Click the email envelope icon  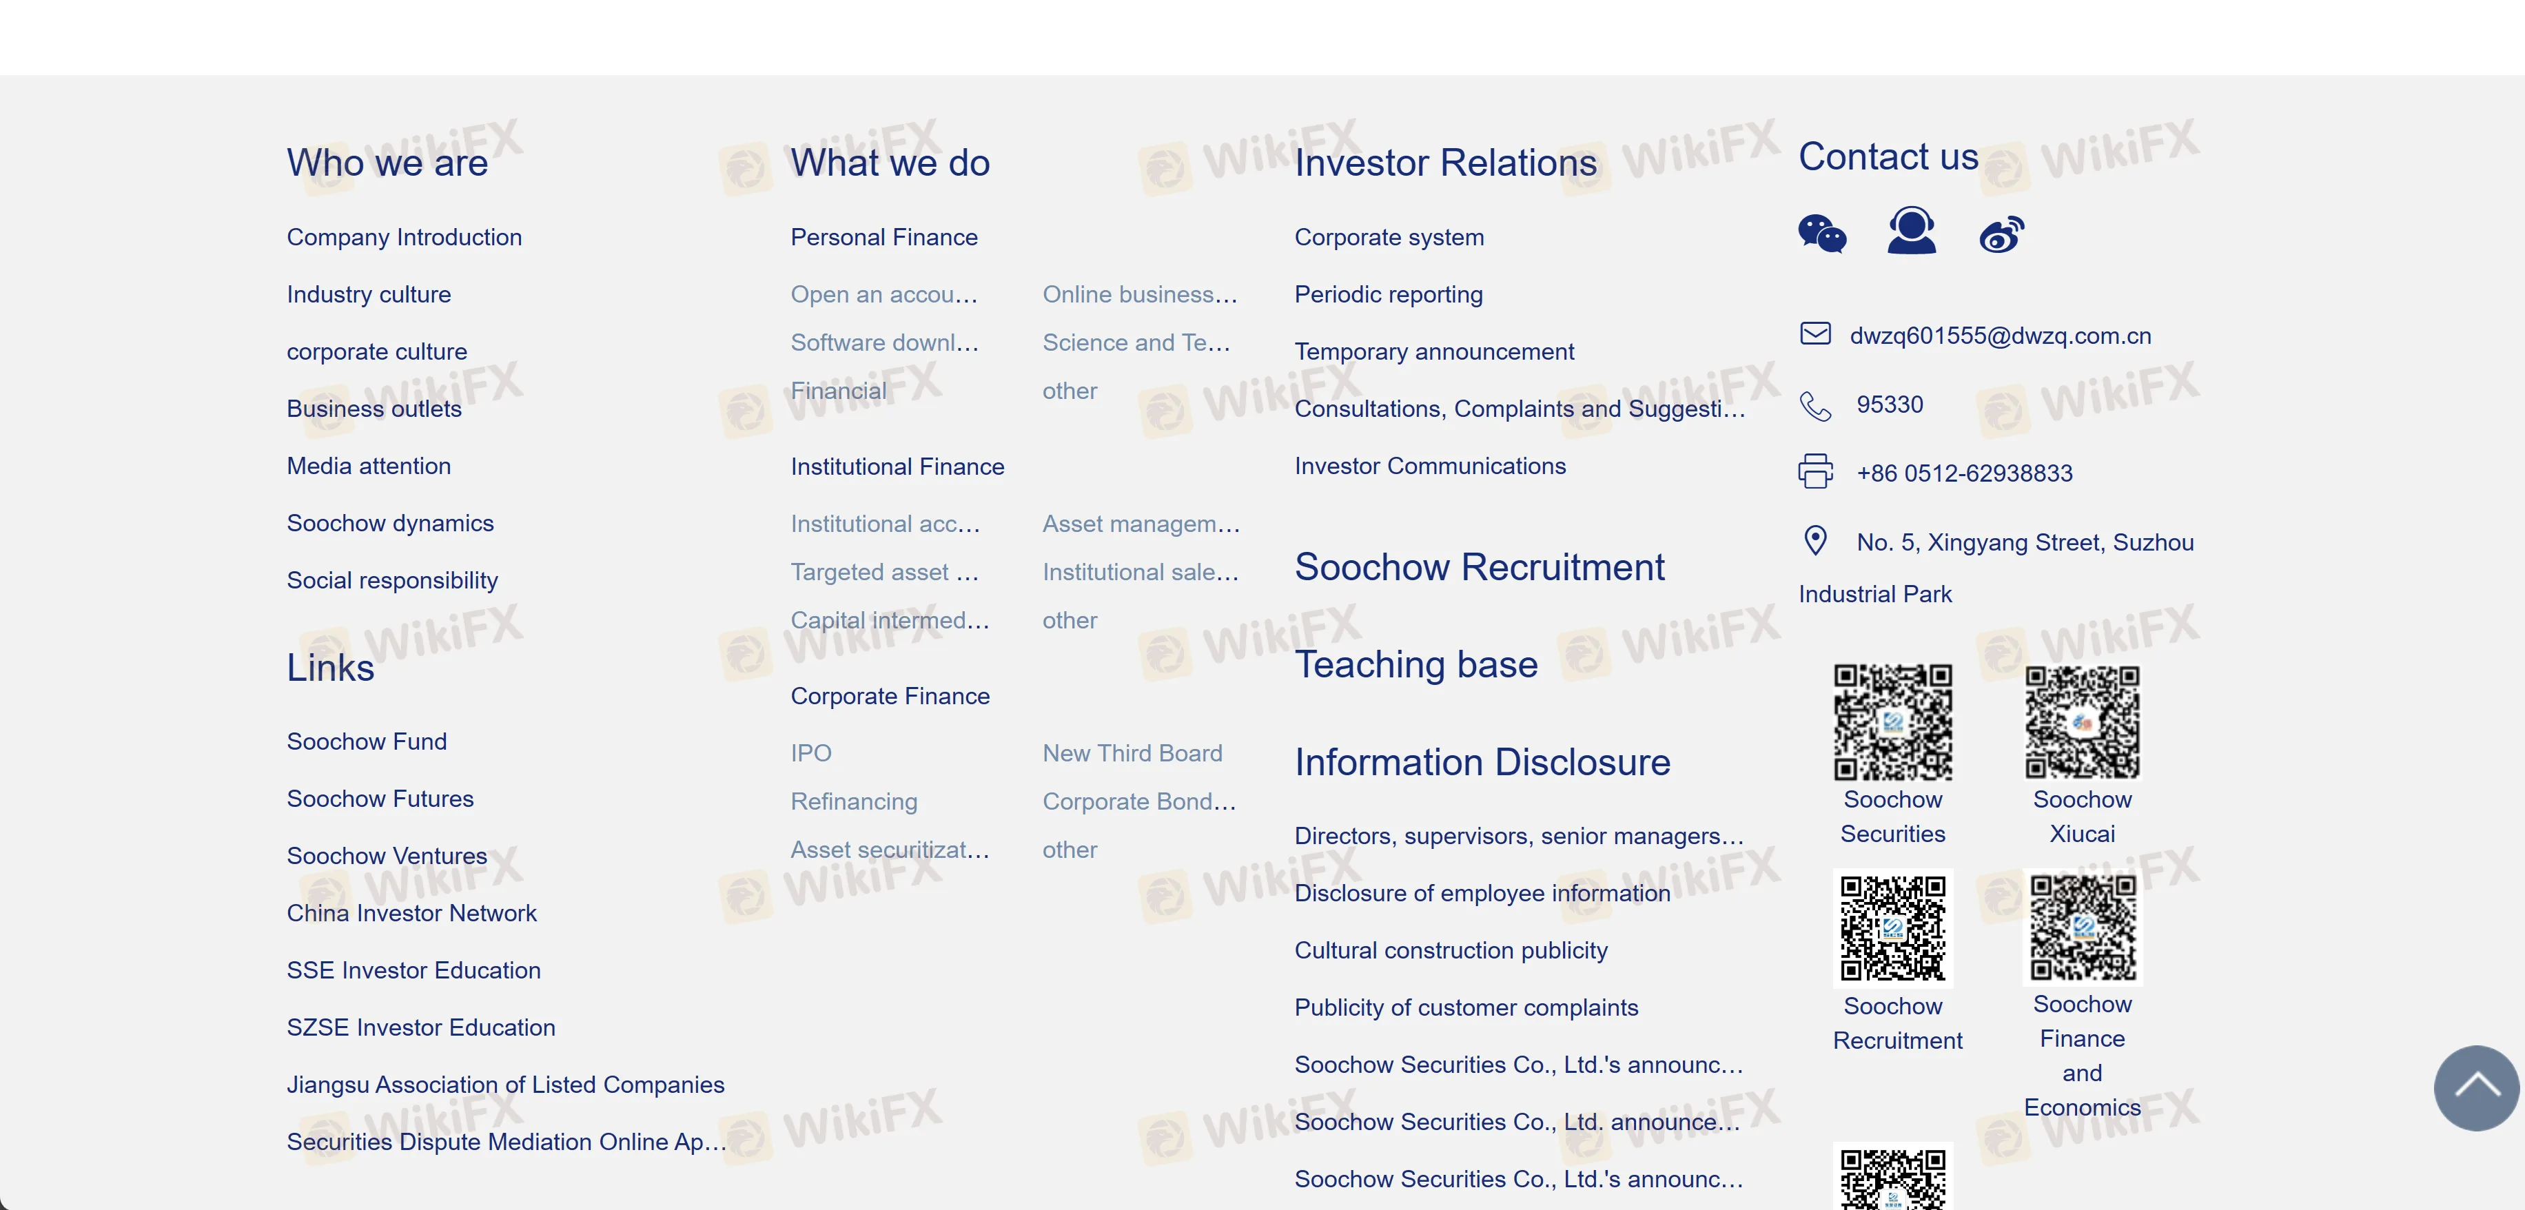tap(1814, 334)
